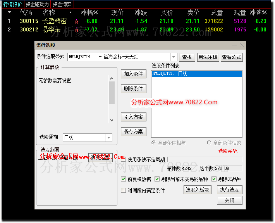The image size is (275, 223).
Task: Sort by 总量 column header
Action: tap(217, 12)
